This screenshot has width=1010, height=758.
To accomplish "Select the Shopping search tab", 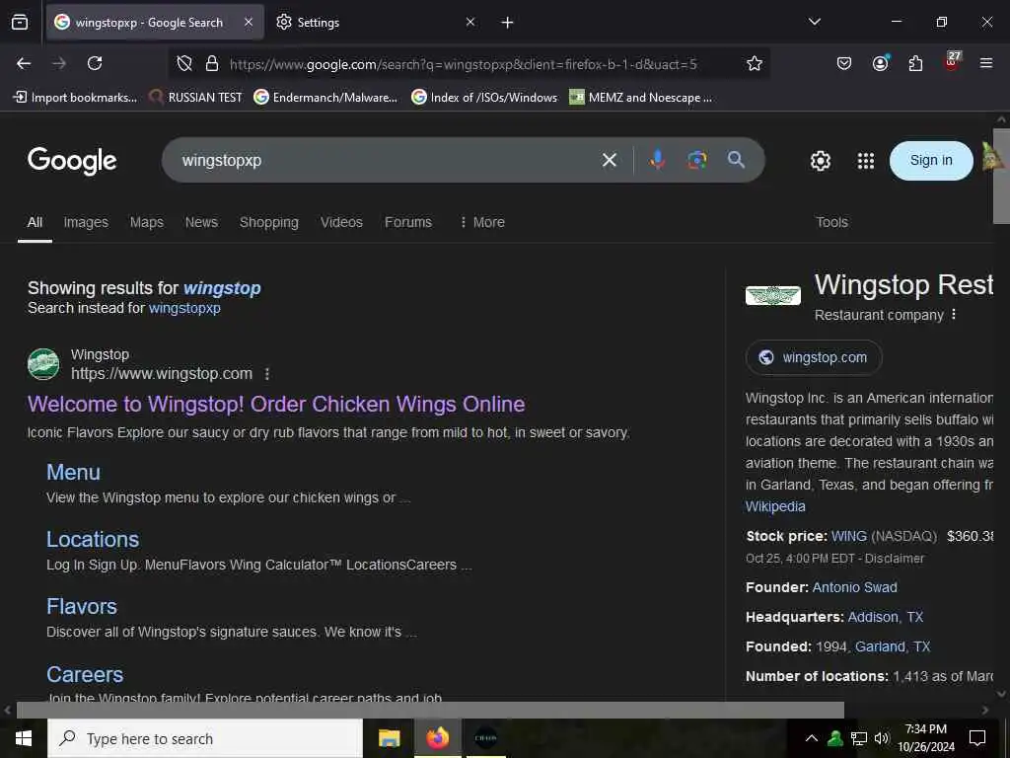I will (x=268, y=222).
